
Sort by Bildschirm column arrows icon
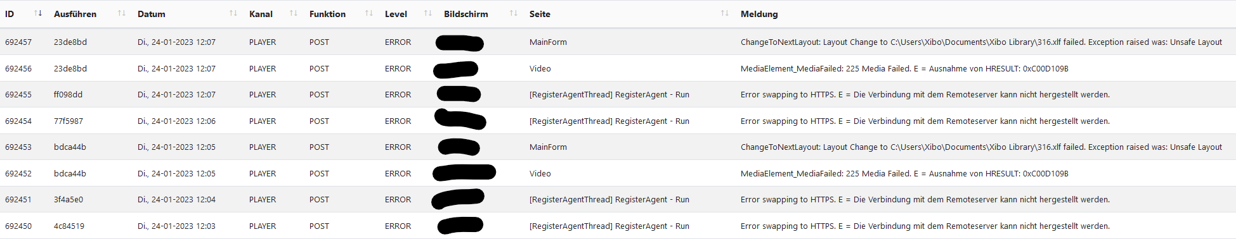click(x=514, y=13)
